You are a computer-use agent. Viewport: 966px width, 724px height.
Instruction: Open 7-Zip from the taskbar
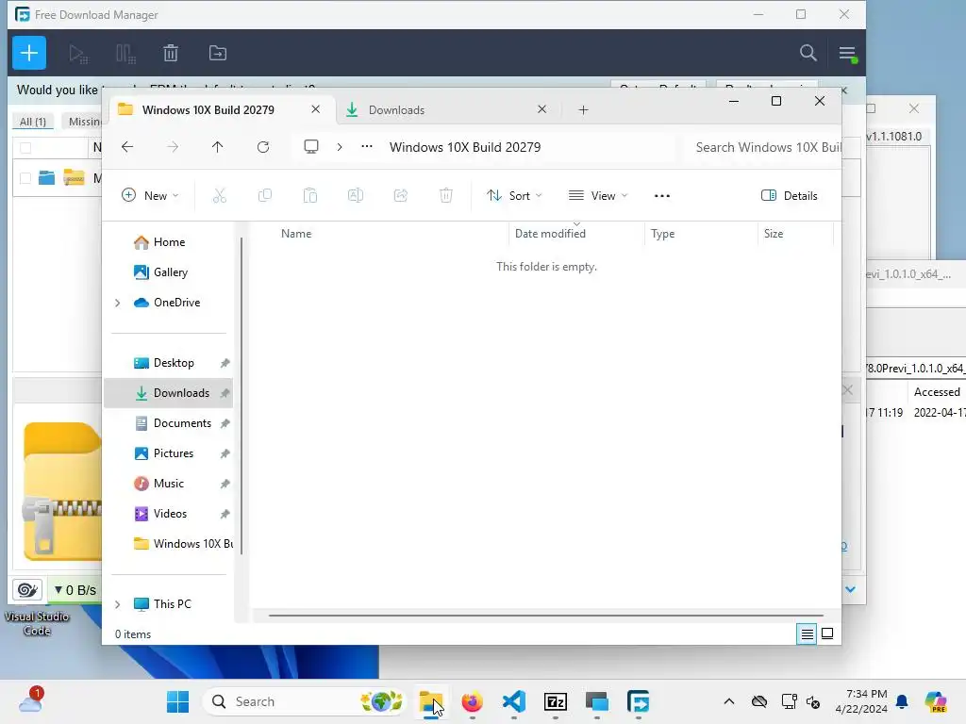pyautogui.click(x=555, y=701)
